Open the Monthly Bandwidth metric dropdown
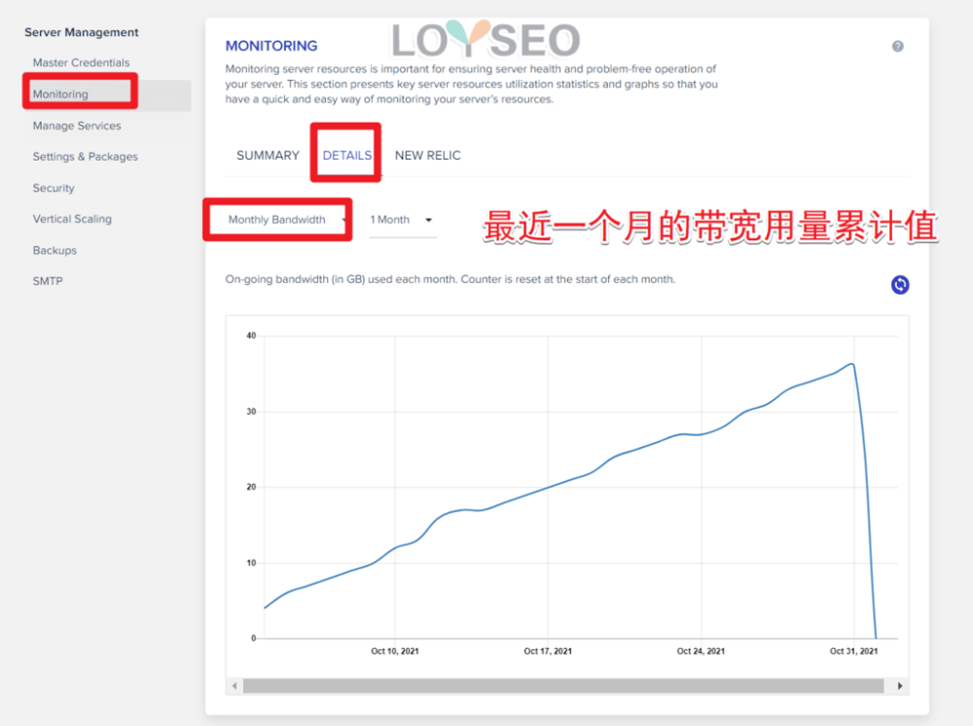Screen dimensions: 973x726 286,220
